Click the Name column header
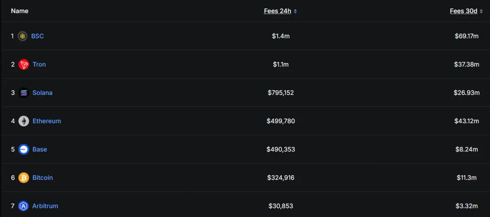The height and width of the screenshot is (217, 490). point(20,11)
